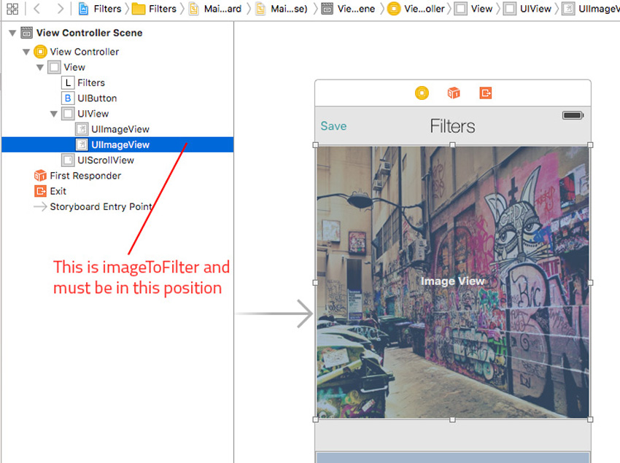Click the storyboard entry point arrow on canvas
The width and height of the screenshot is (620, 463).
tap(274, 314)
